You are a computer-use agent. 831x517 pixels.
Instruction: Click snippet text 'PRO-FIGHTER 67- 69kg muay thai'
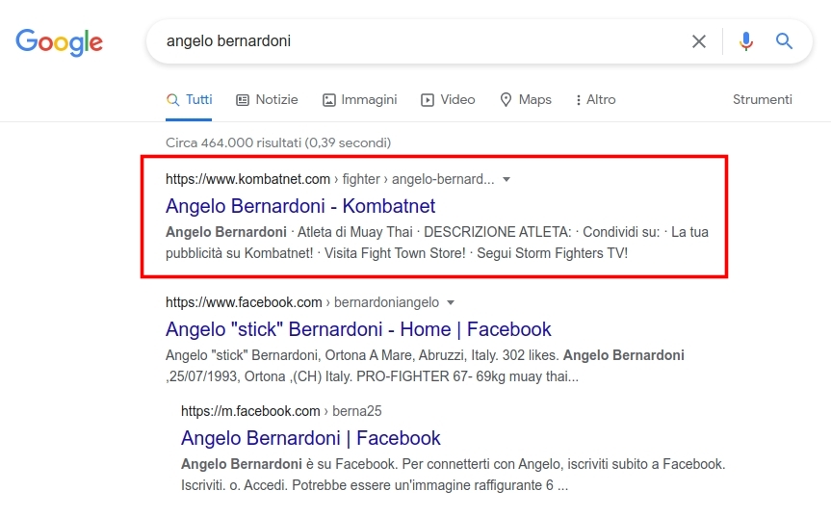[x=461, y=376]
